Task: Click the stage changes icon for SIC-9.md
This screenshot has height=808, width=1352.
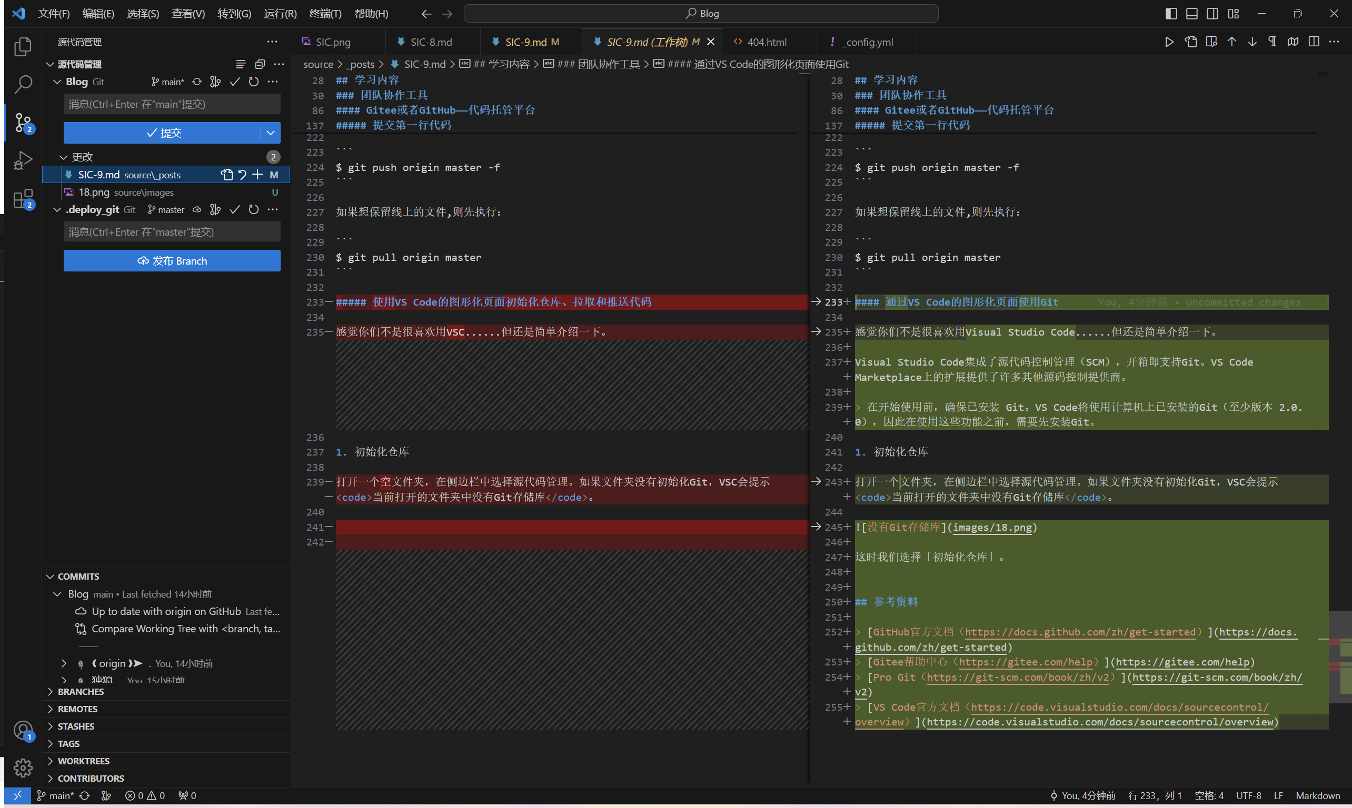Action: click(257, 174)
